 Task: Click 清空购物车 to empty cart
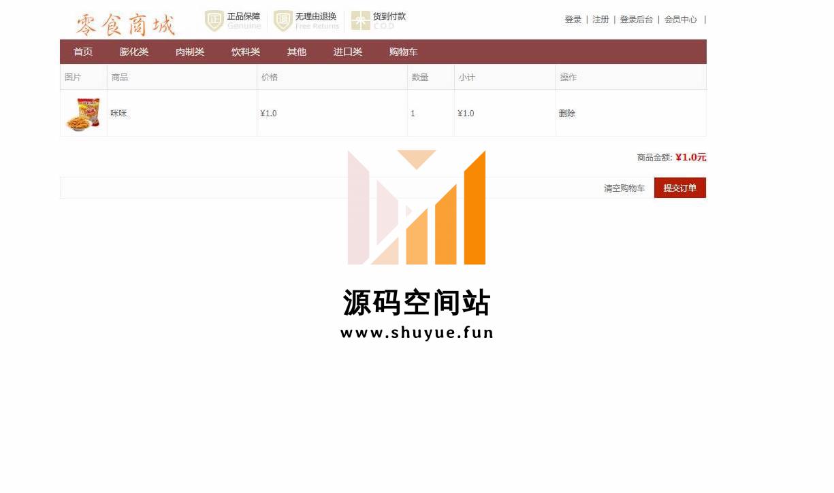coord(624,188)
